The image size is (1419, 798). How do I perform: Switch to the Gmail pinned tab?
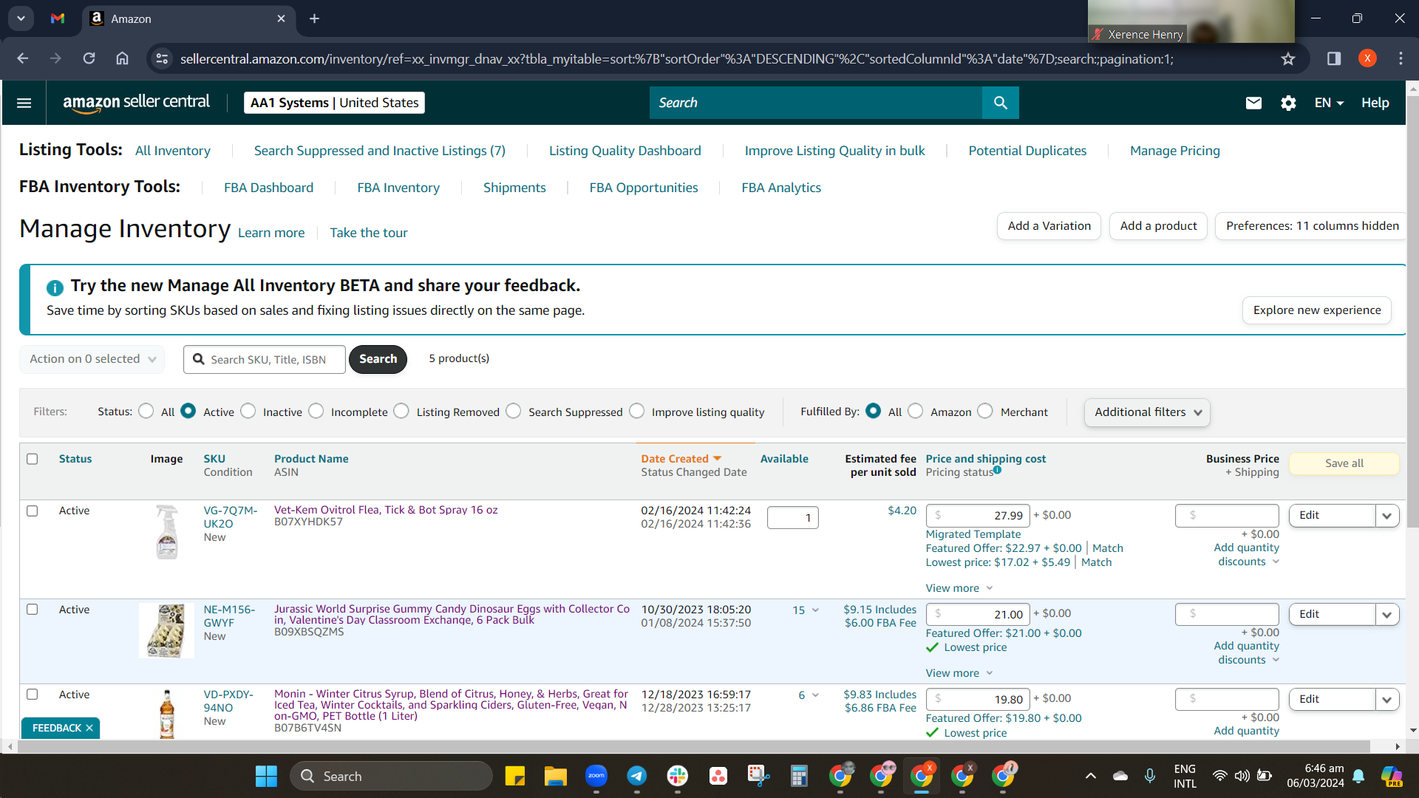(x=58, y=18)
